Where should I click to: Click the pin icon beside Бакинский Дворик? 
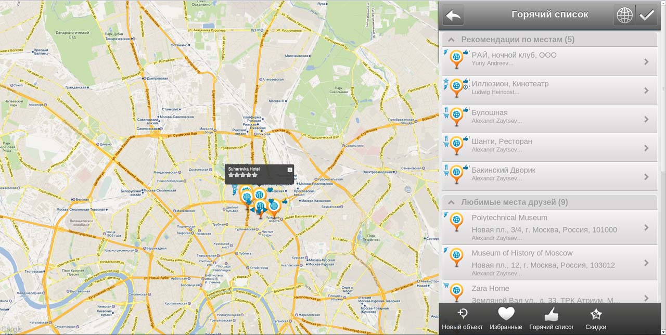[x=456, y=174]
